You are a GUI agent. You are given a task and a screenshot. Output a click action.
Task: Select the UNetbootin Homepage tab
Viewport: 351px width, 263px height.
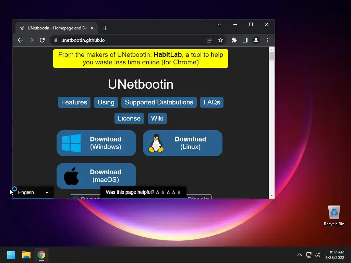pyautogui.click(x=57, y=28)
